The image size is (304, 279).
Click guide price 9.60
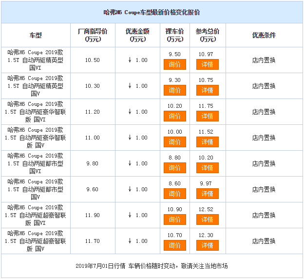[x=93, y=189]
